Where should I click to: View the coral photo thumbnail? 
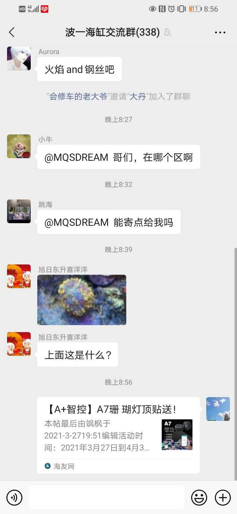click(x=82, y=300)
